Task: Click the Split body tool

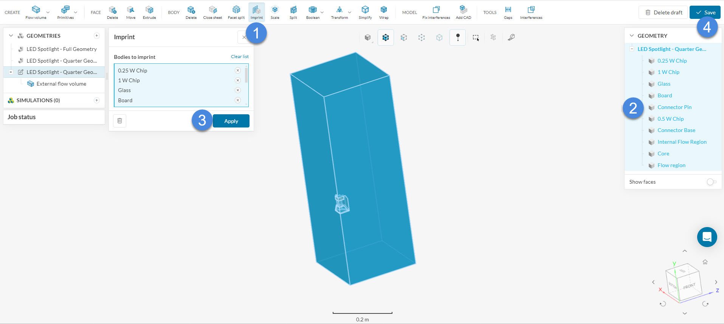Action: [293, 12]
